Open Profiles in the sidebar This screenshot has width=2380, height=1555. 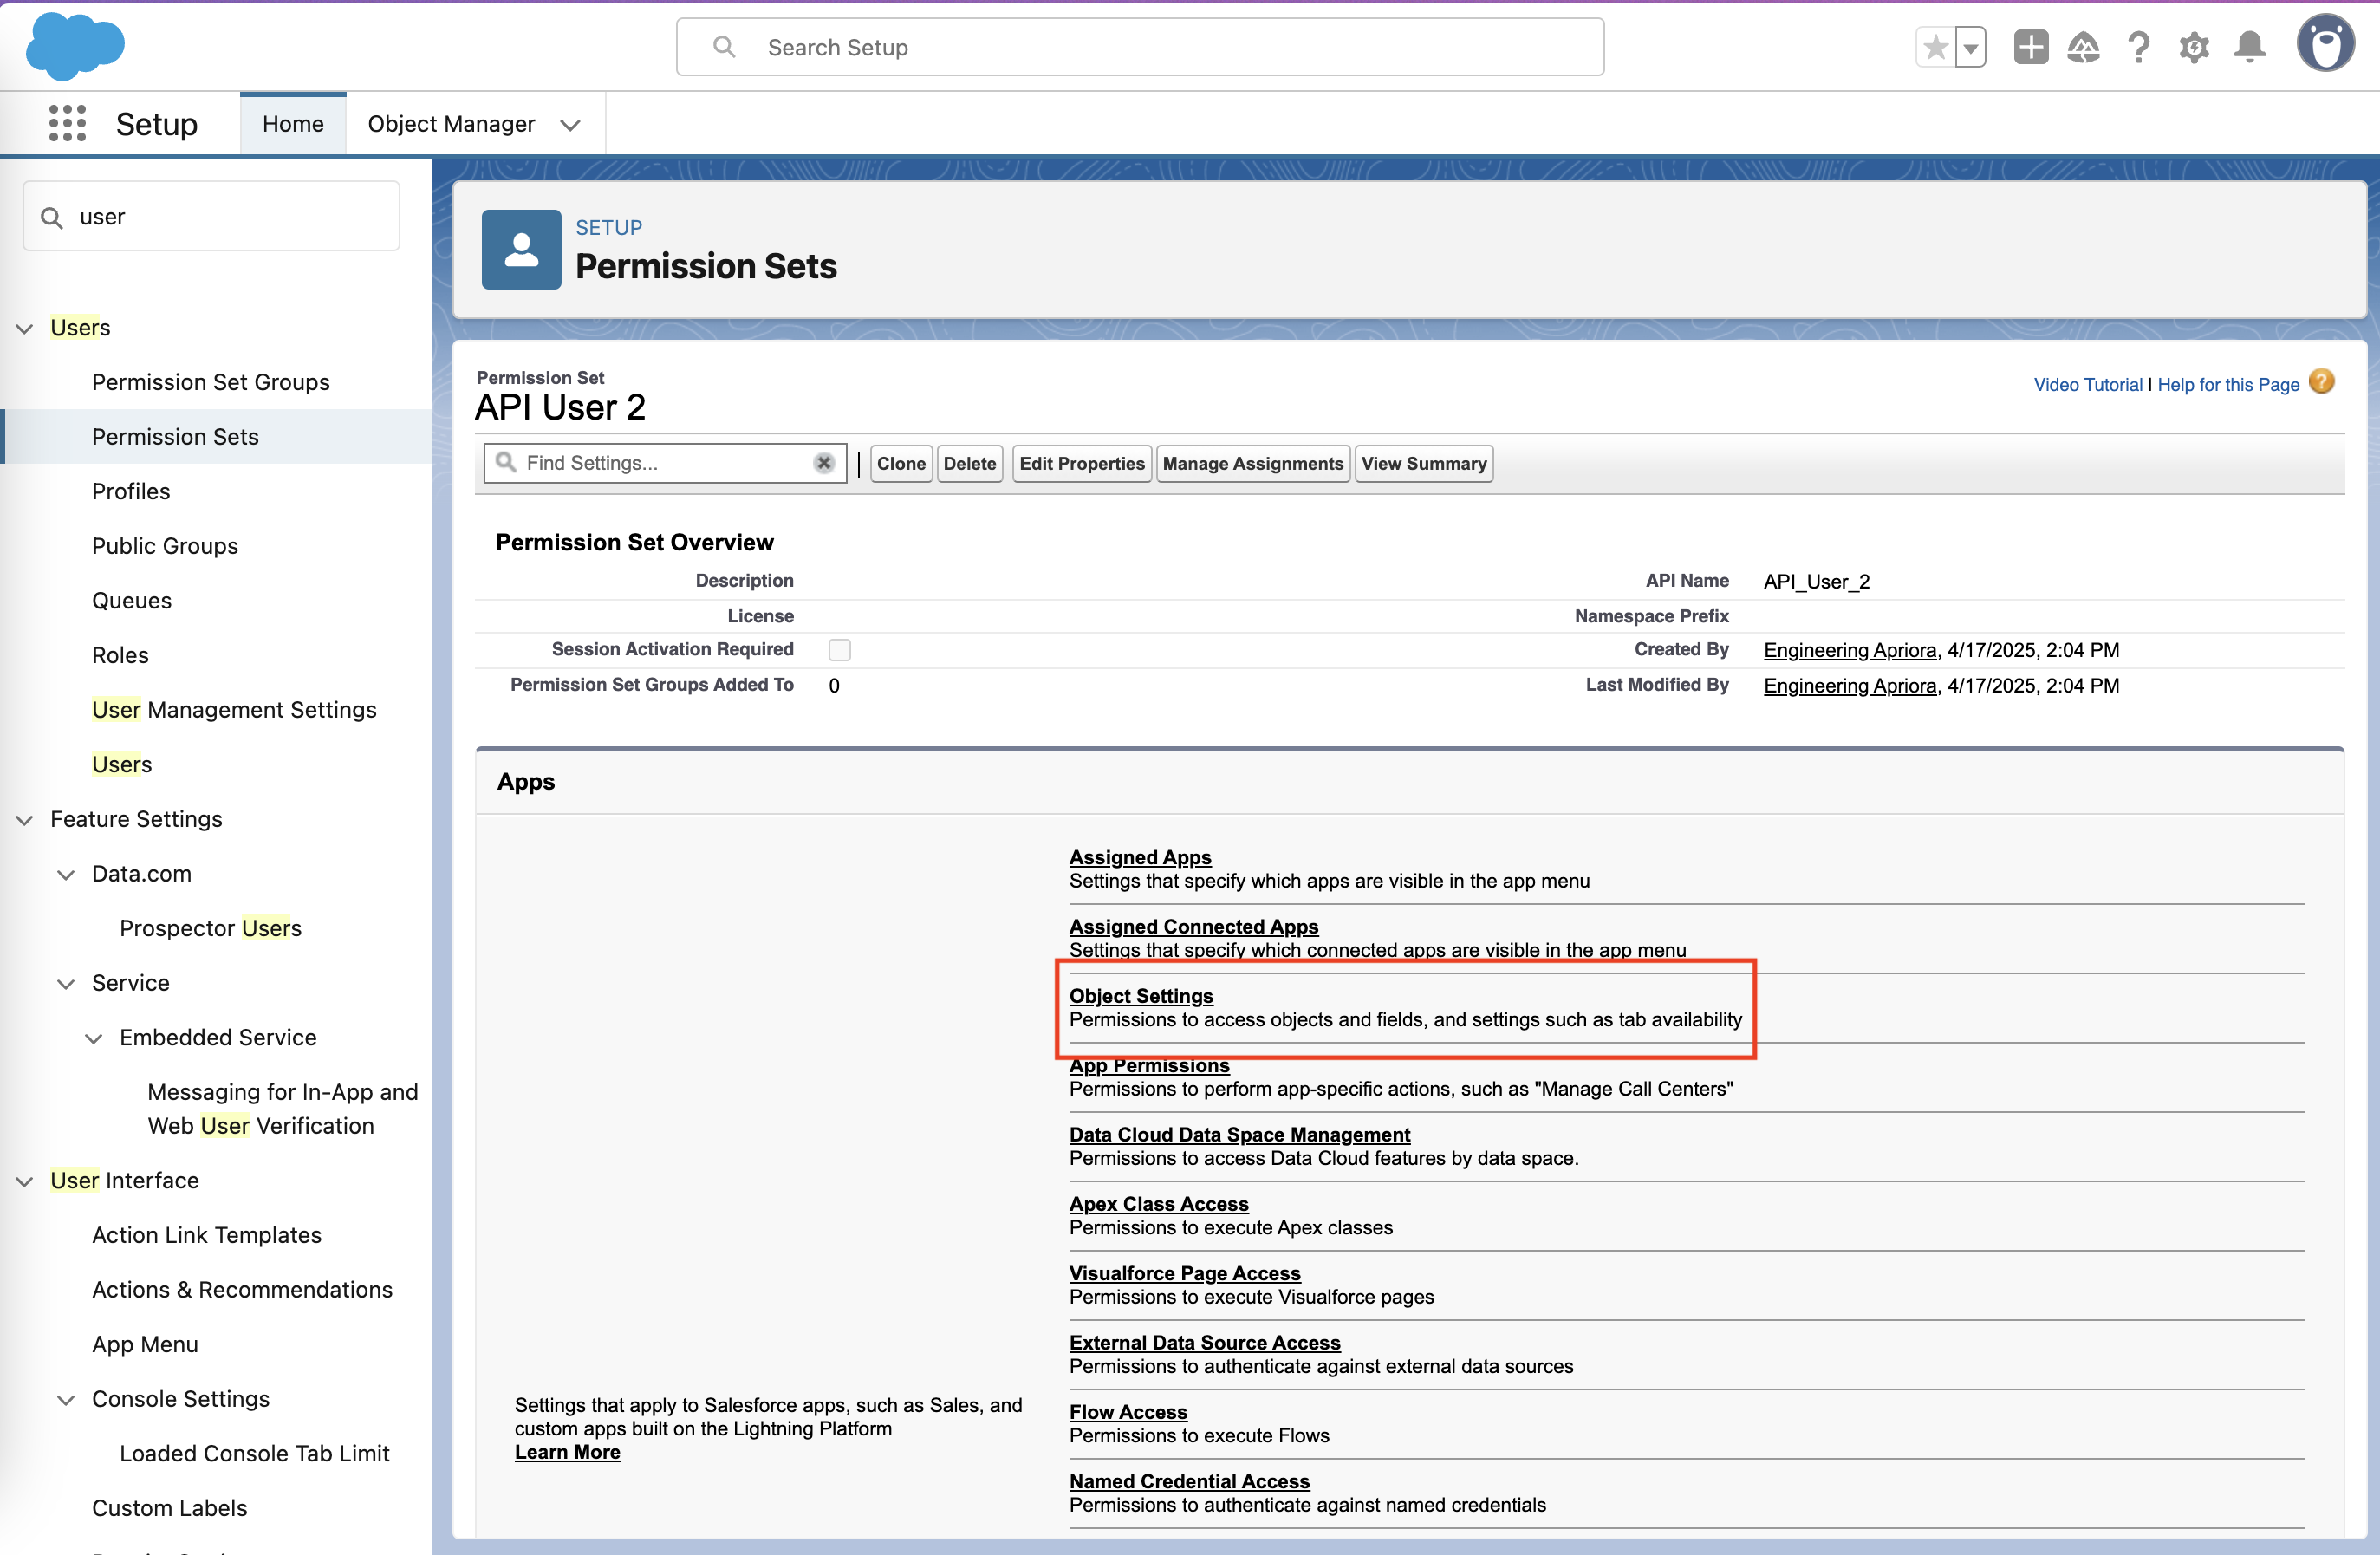(131, 491)
